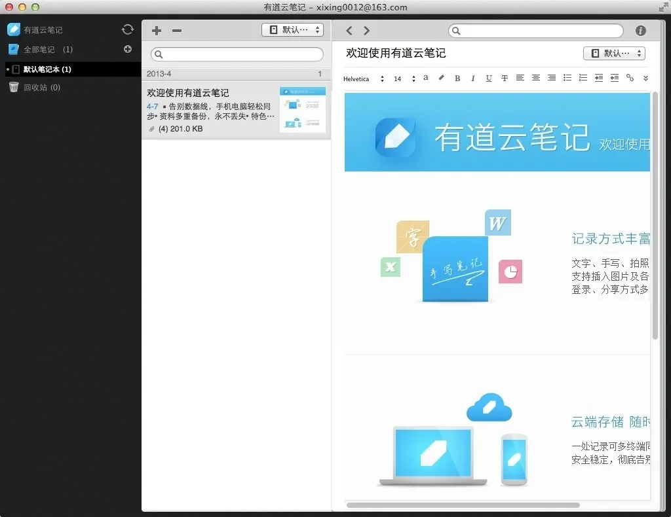
Task: Open the note info panel icon
Action: point(640,30)
